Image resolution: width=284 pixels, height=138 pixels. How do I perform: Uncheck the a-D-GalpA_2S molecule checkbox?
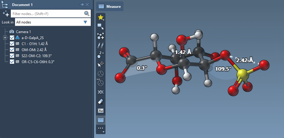12,38
